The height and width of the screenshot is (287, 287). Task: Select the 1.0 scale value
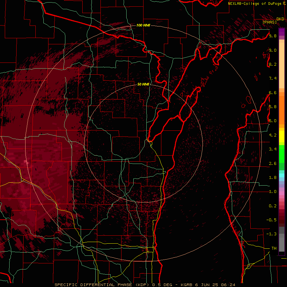273,192
